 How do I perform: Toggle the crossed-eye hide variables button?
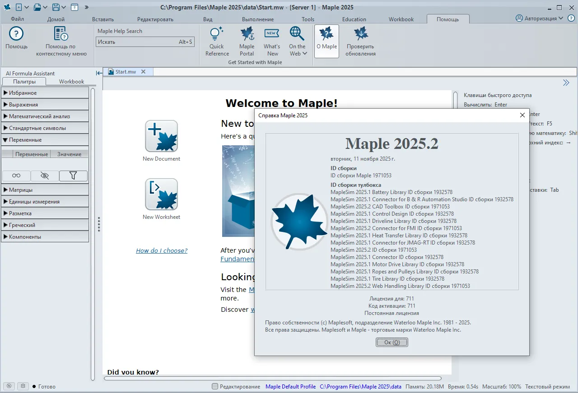click(45, 176)
